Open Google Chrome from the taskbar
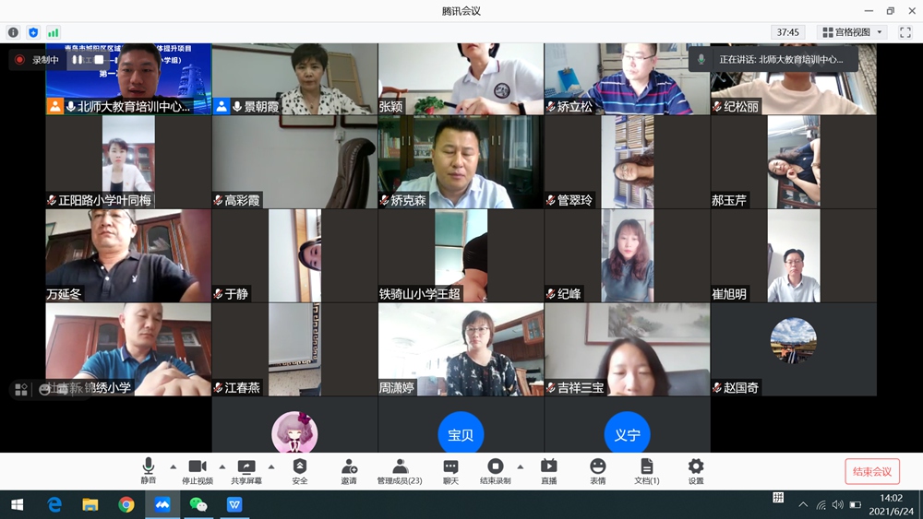The height and width of the screenshot is (519, 923). click(126, 504)
